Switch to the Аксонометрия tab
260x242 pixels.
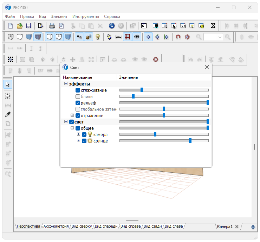pyautogui.click(x=56, y=226)
